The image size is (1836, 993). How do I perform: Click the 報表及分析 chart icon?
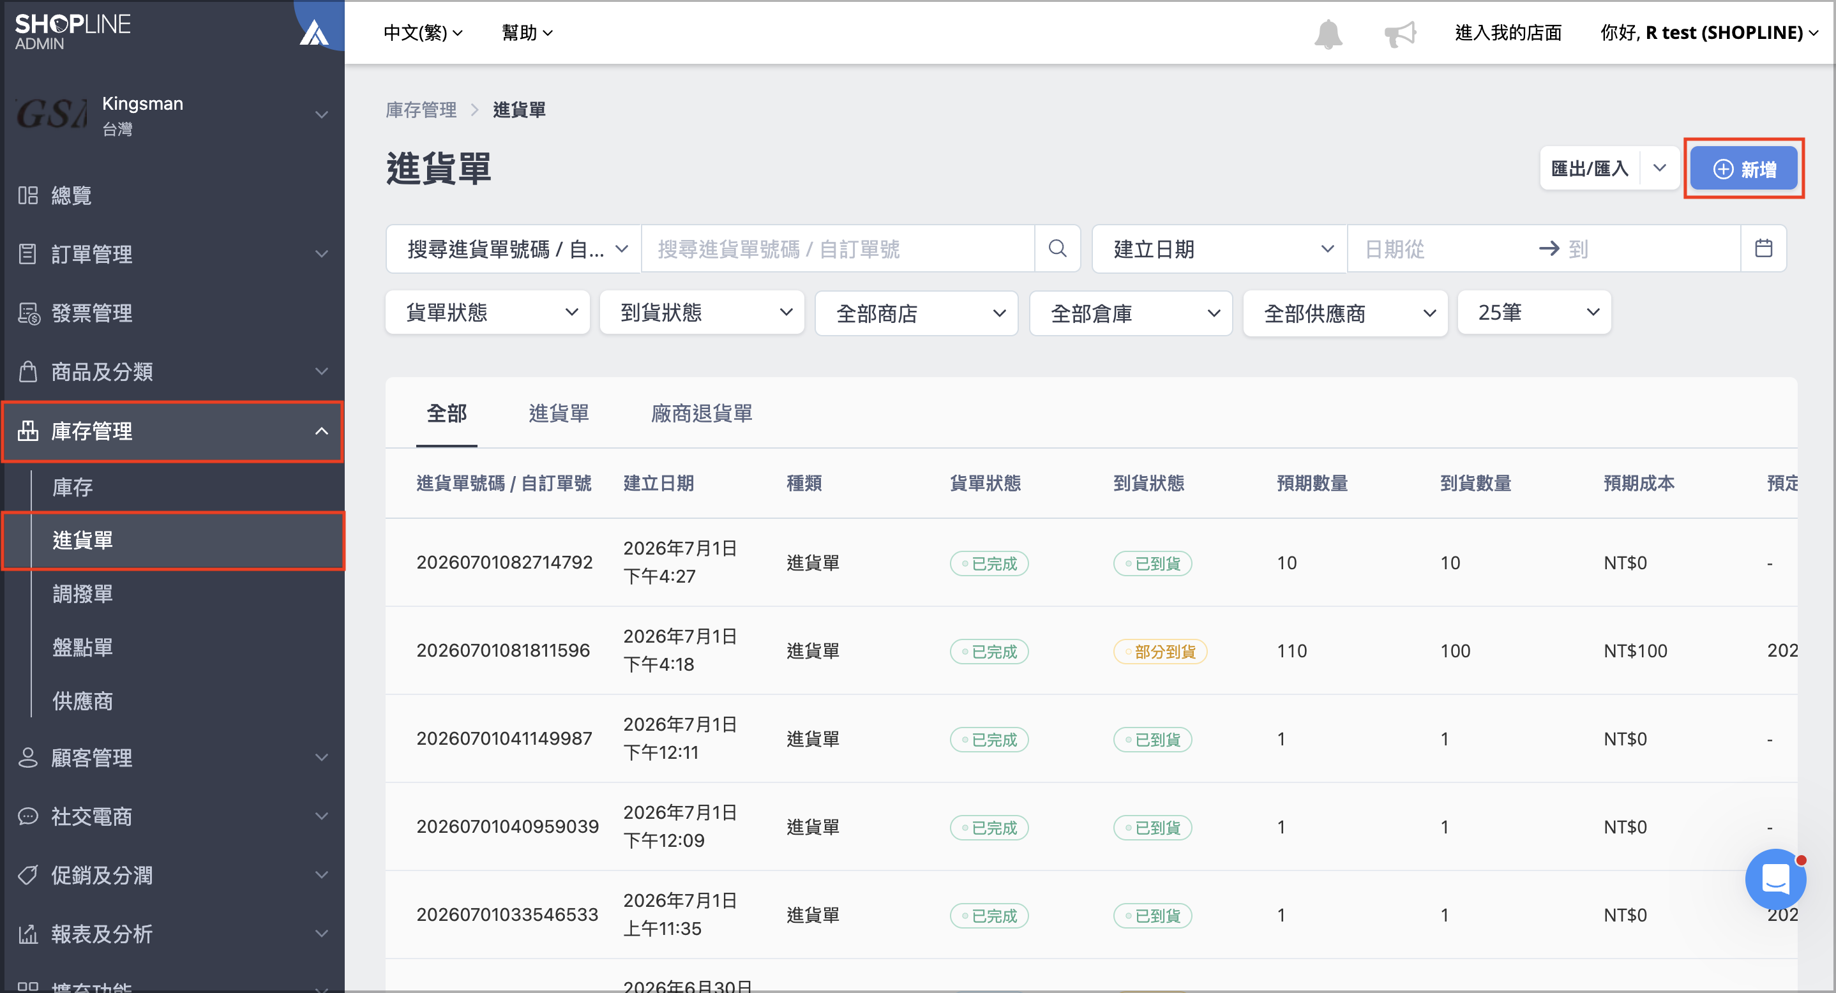pyautogui.click(x=28, y=934)
